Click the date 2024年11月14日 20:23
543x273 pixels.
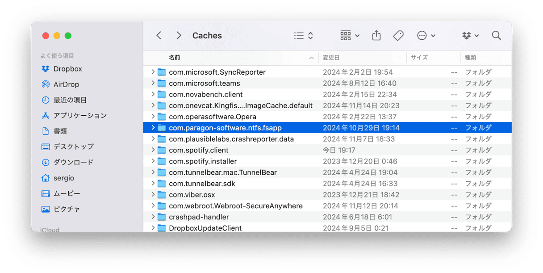[361, 105]
